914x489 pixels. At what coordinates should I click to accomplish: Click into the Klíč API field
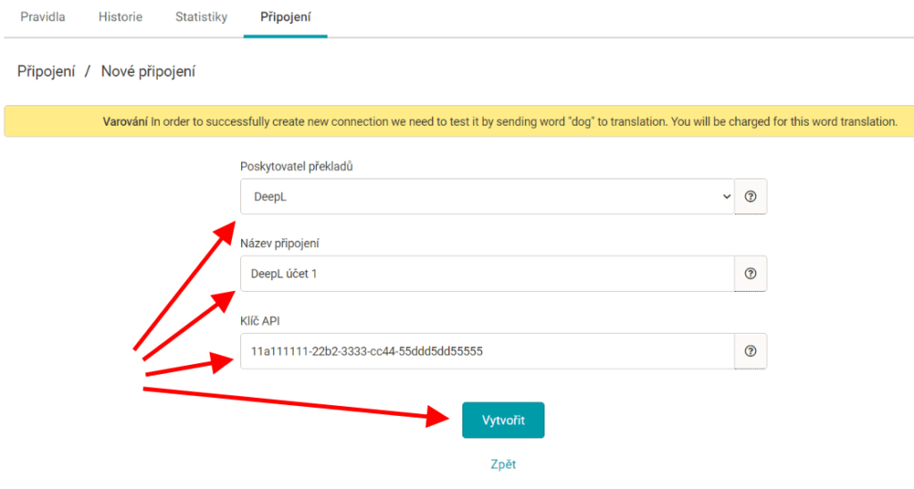(486, 351)
